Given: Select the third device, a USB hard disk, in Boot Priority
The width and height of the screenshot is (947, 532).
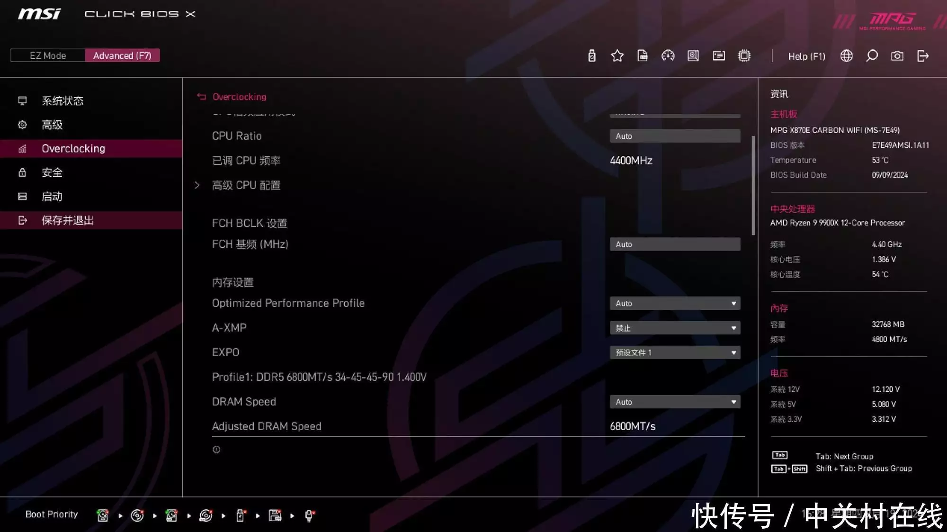Looking at the screenshot, I should [171, 515].
